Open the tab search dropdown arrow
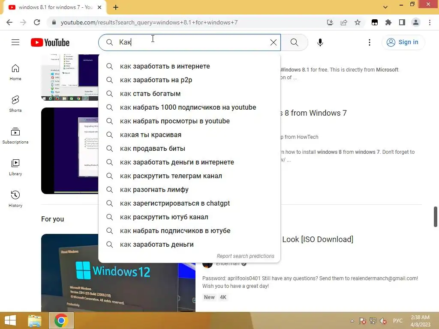This screenshot has width=439, height=329. [385, 7]
